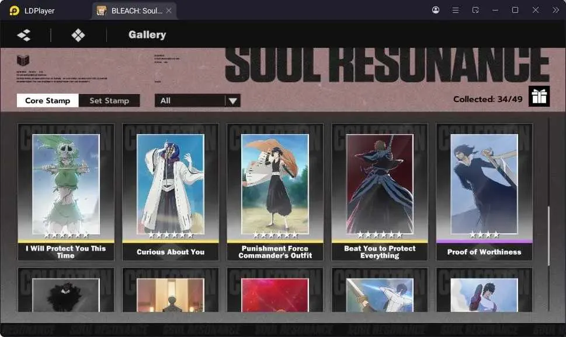Open the 'I Will Protect You This Time' stamp

[x=66, y=192]
